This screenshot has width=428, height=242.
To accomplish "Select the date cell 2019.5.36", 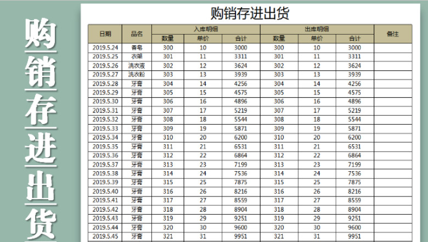I will 105,155.
